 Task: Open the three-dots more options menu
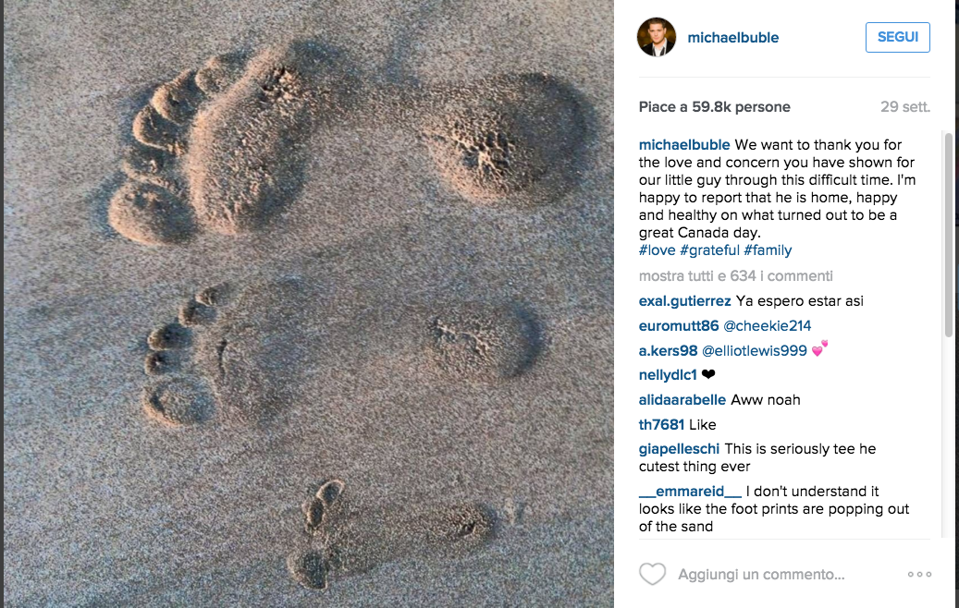coord(919,574)
